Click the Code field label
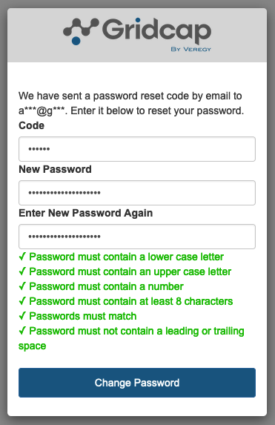Viewport: 275px width, 425px height. click(x=31, y=125)
